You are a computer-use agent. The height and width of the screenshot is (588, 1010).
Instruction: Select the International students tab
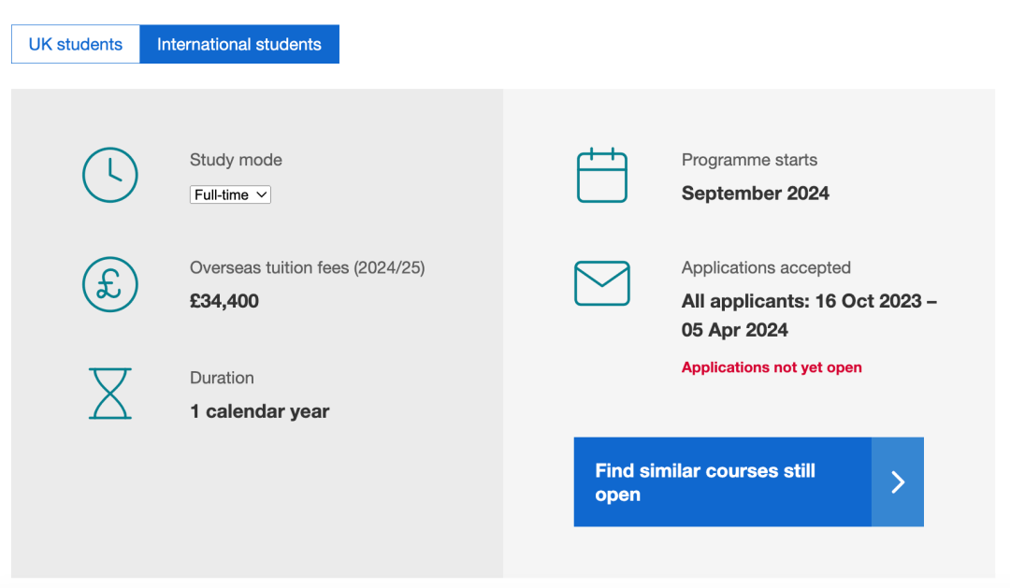[239, 44]
